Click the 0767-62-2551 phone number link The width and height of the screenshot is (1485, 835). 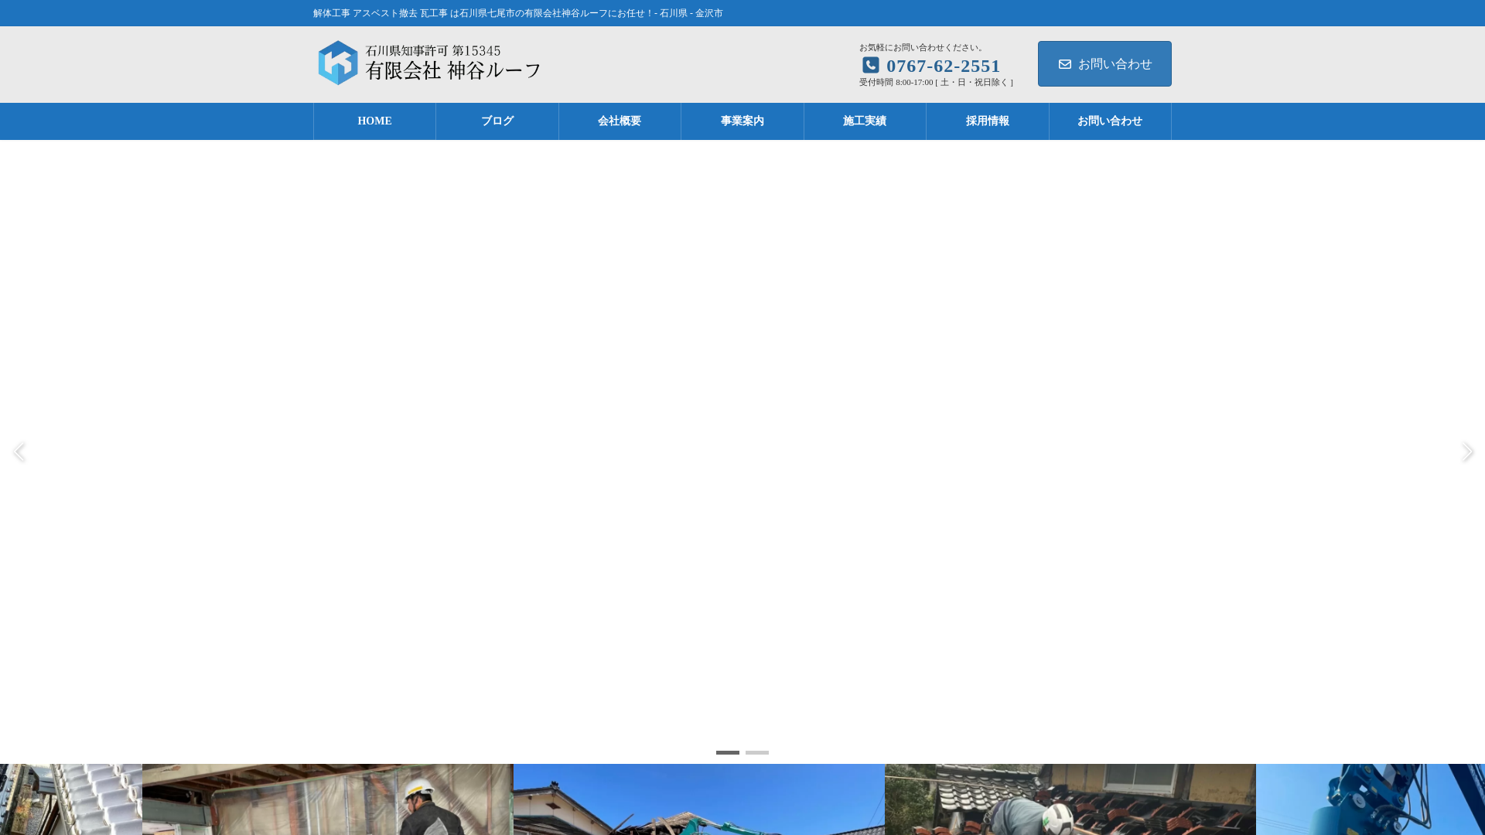pos(943,66)
